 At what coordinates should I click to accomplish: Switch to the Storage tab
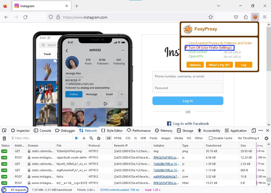(185, 130)
